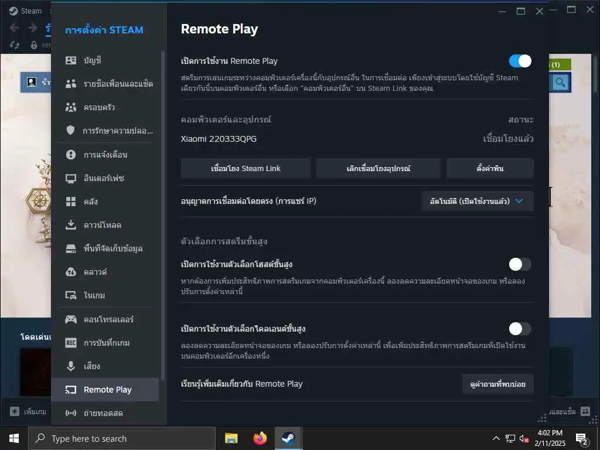The image size is (600, 450).
Task: Click the muted volume icon in tray
Action: (524, 438)
